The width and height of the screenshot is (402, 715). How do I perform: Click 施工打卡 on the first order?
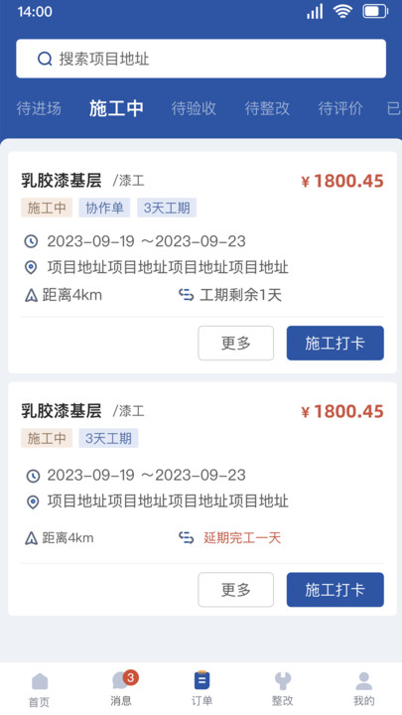[335, 343]
